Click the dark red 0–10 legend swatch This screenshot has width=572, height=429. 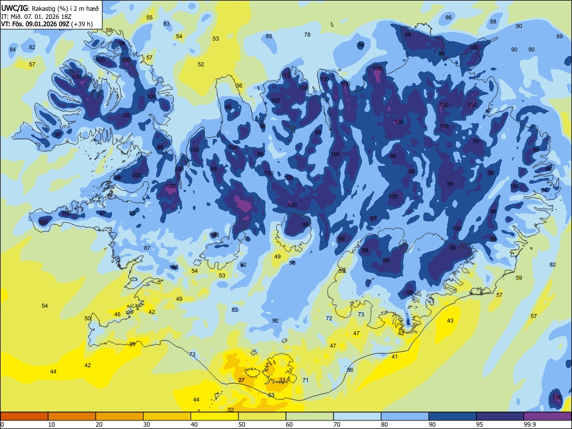click(x=24, y=416)
